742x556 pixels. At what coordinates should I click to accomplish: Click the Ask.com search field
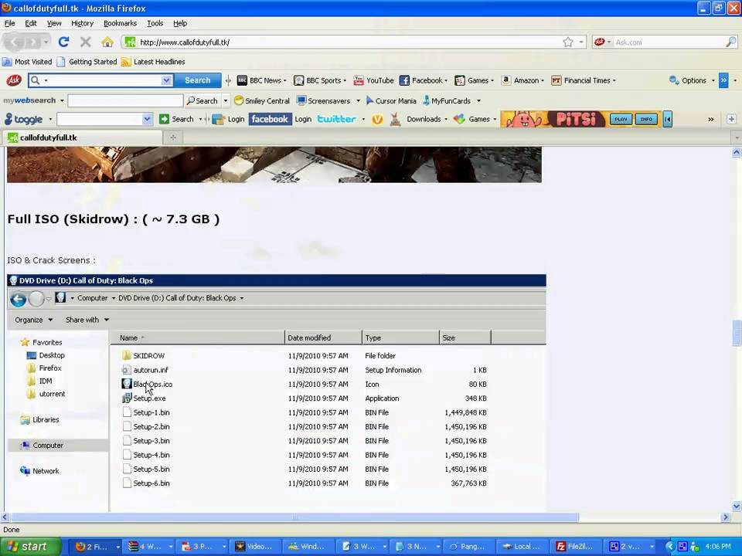pyautogui.click(x=669, y=42)
